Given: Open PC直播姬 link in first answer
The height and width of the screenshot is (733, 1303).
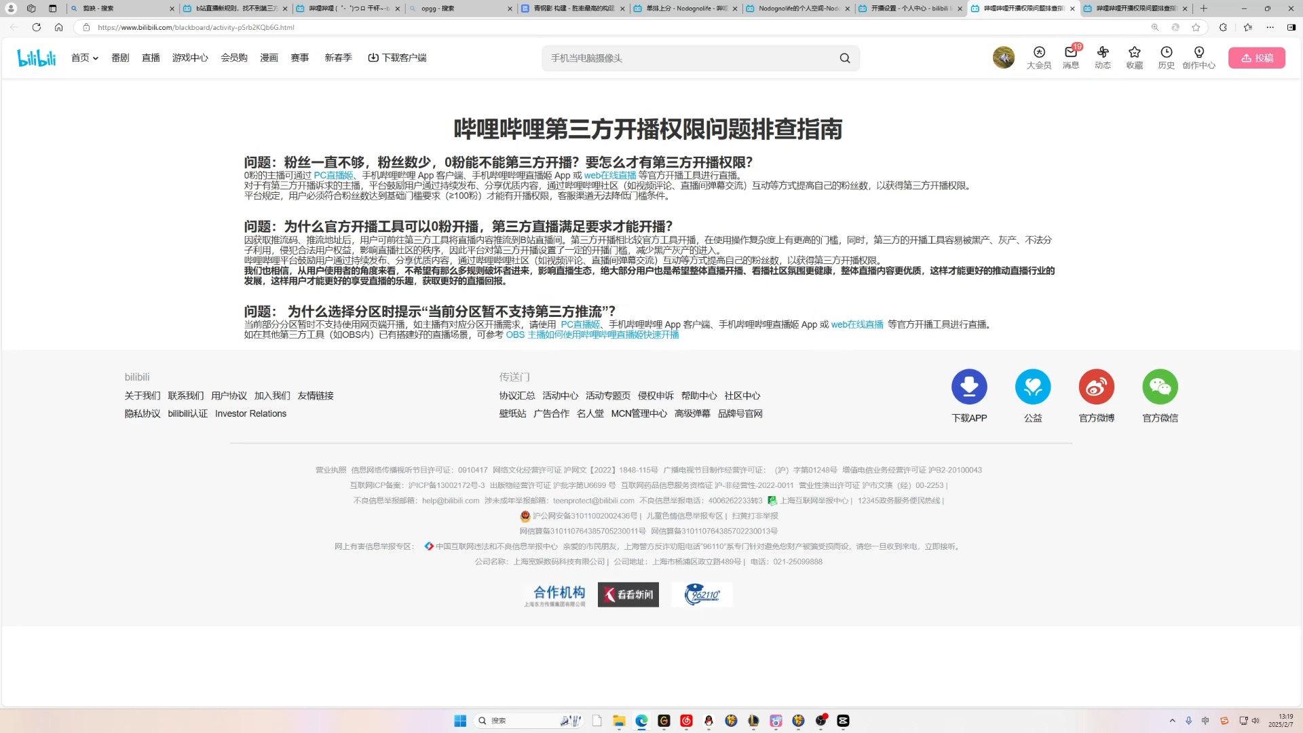Looking at the screenshot, I should (333, 175).
